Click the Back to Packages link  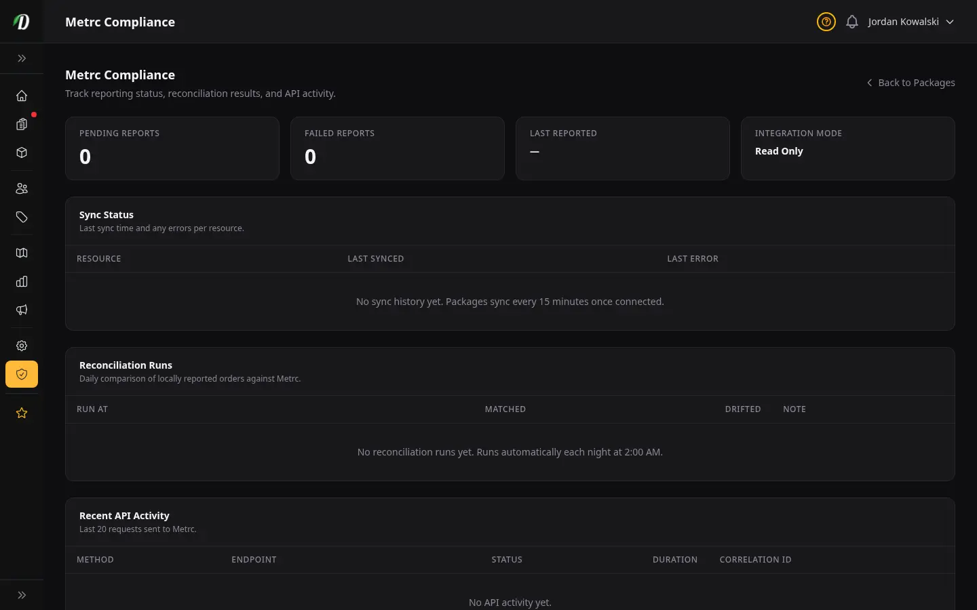911,83
